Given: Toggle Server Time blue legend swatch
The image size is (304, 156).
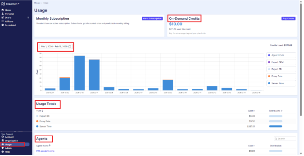Looking at the screenshot, I should tap(270, 83).
